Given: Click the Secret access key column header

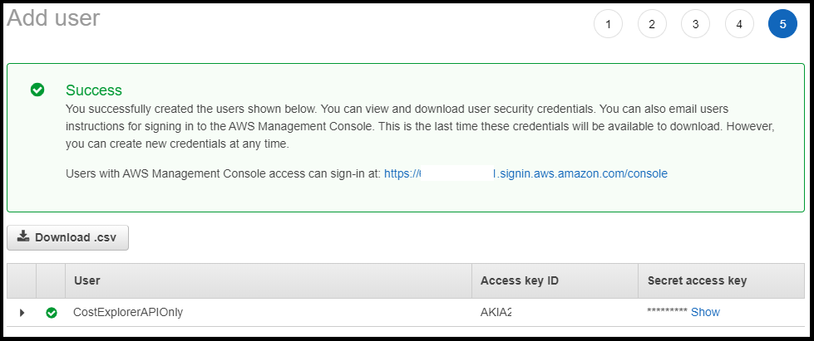Looking at the screenshot, I should point(697,280).
